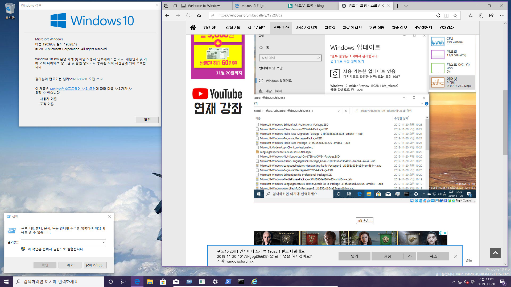
Task: Click 열기 in download bar
Action: tap(354, 256)
